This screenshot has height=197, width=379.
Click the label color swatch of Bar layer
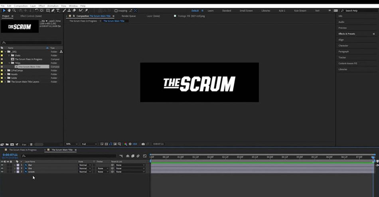(x=18, y=165)
